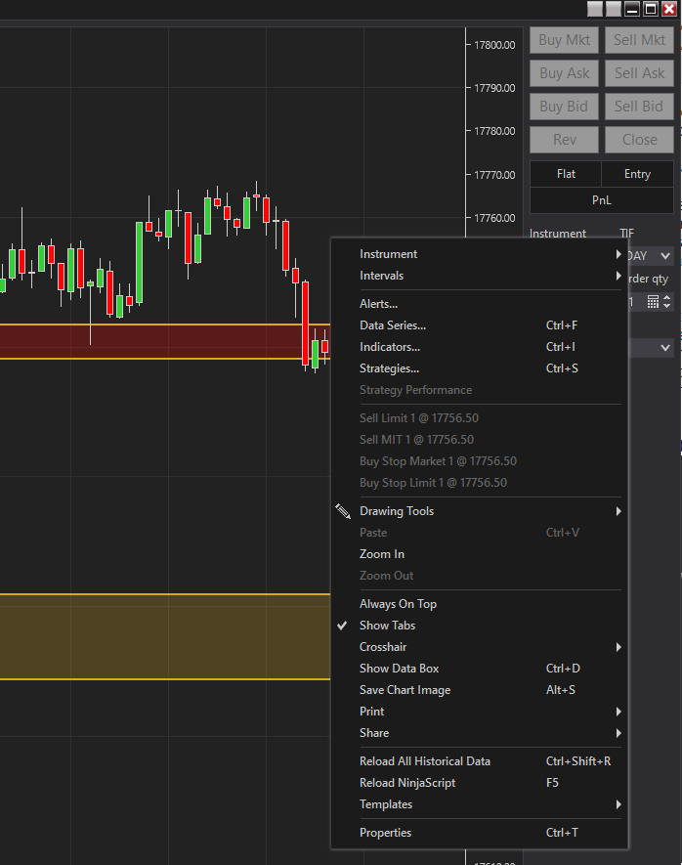Click the Rev position button
This screenshot has width=682, height=865.
coord(564,140)
